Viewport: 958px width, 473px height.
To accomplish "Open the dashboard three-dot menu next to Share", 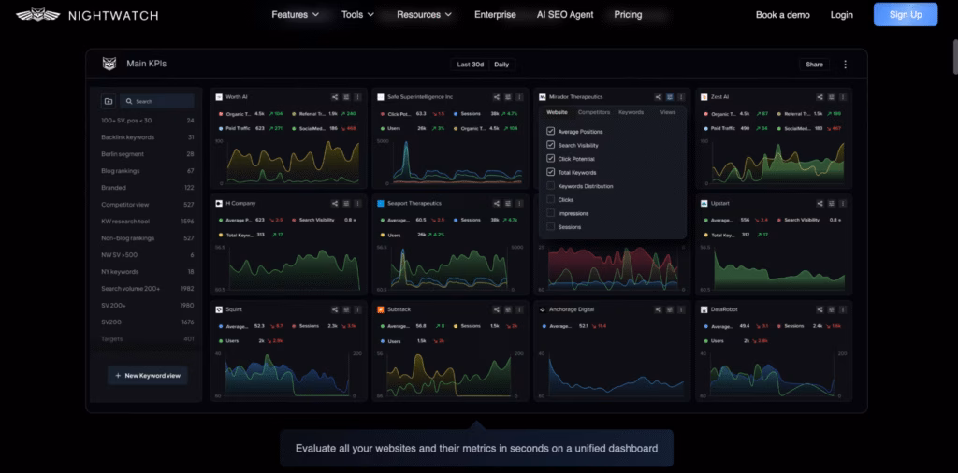I will pos(845,64).
